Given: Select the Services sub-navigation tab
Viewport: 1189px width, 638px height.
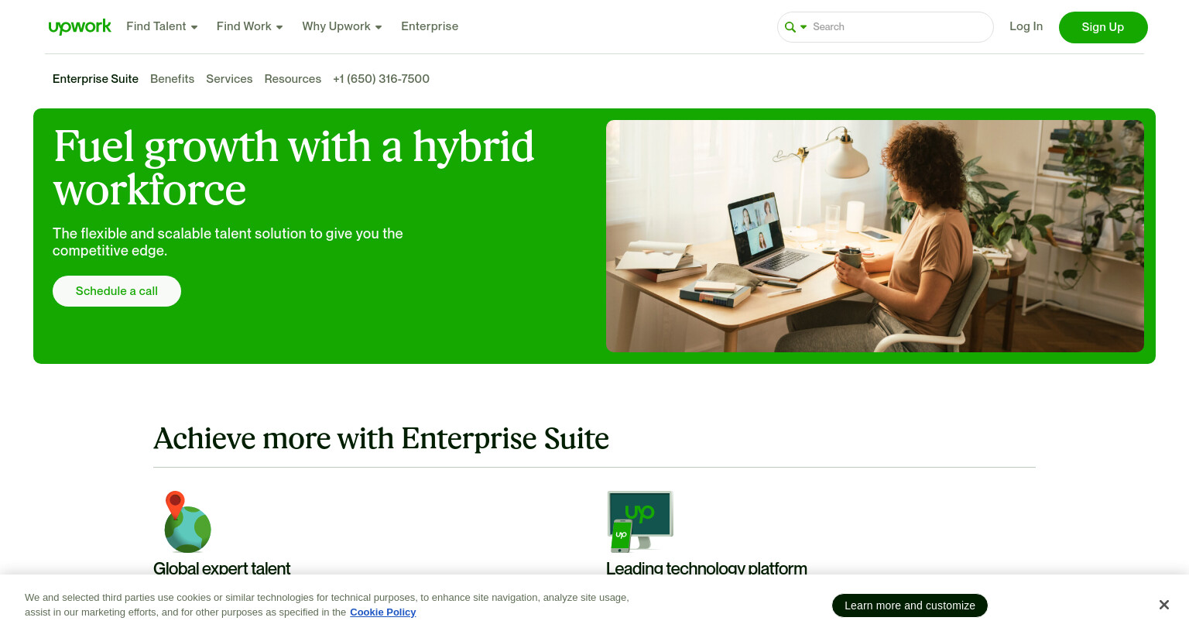Looking at the screenshot, I should 229,79.
